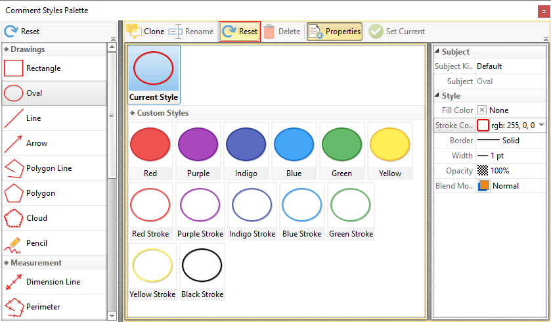Select the Purple filled oval style
The width and height of the screenshot is (551, 322).
(x=198, y=150)
